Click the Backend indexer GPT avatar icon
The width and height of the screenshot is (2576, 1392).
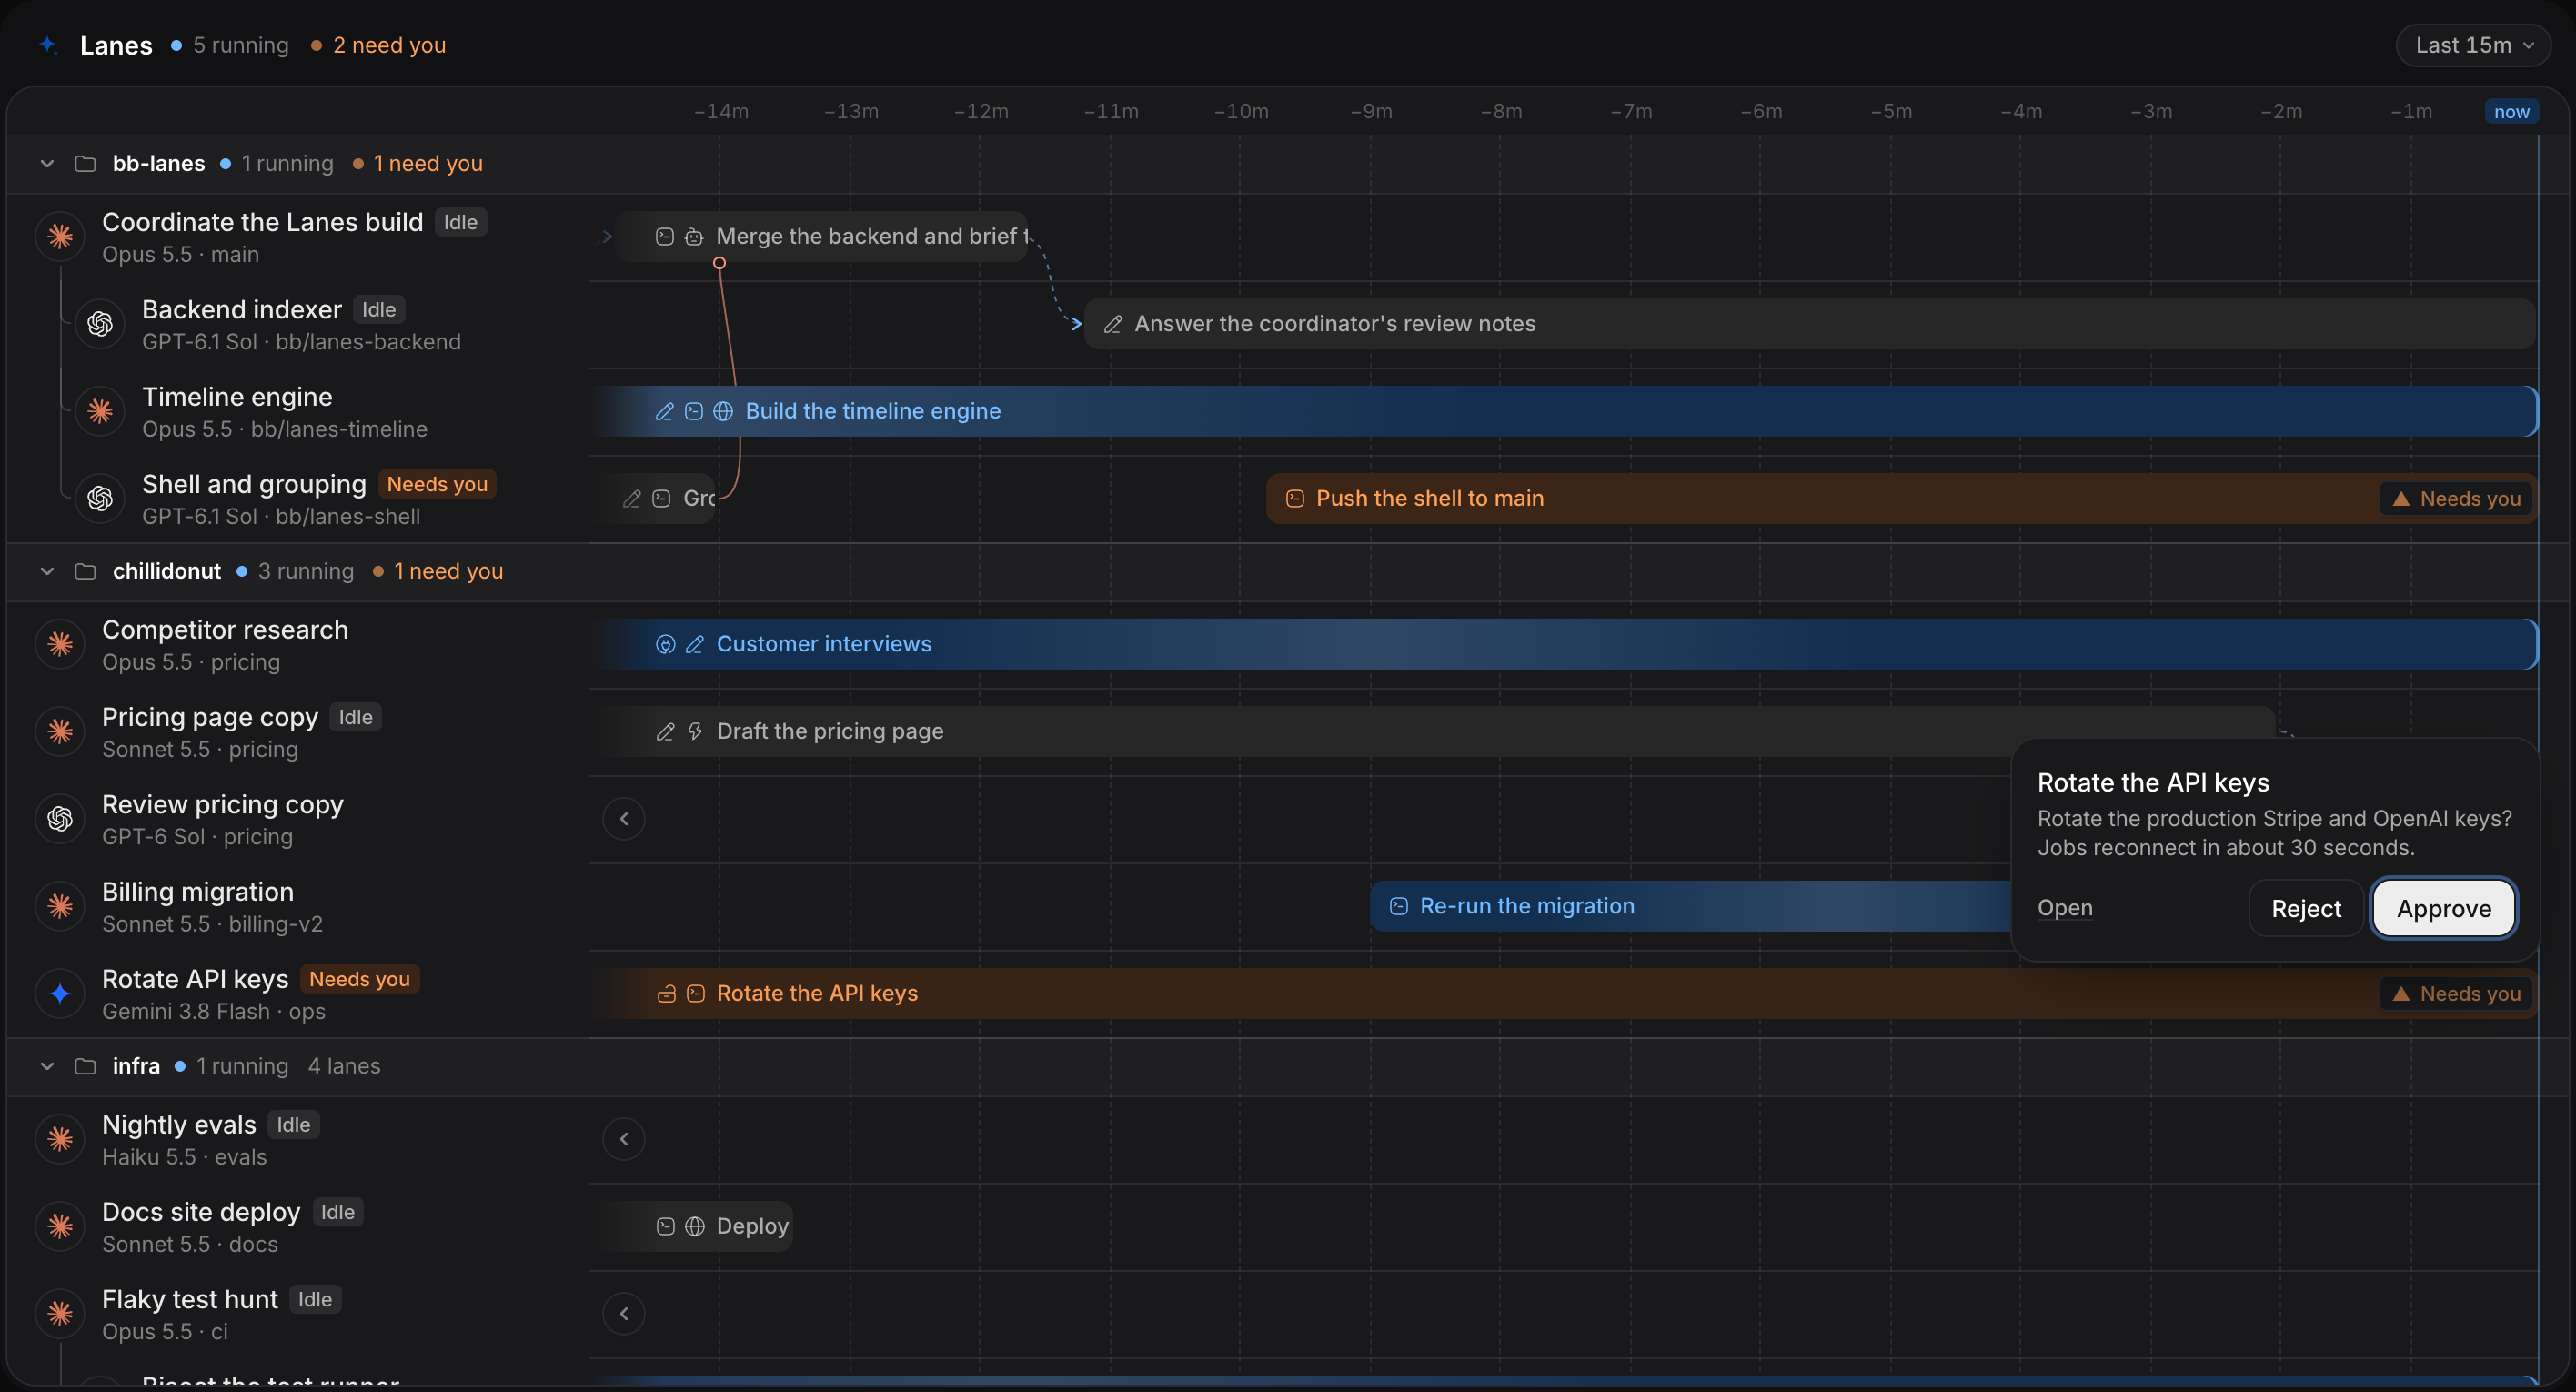(100, 324)
